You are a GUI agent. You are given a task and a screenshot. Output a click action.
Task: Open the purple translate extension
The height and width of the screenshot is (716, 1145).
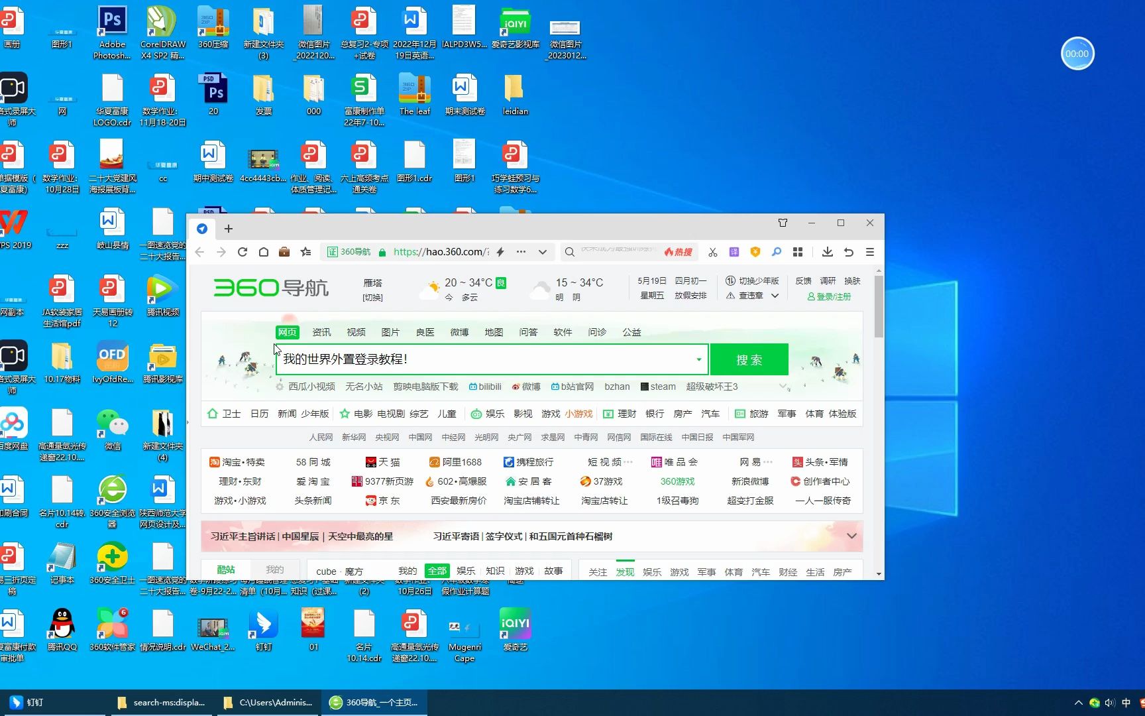734,252
